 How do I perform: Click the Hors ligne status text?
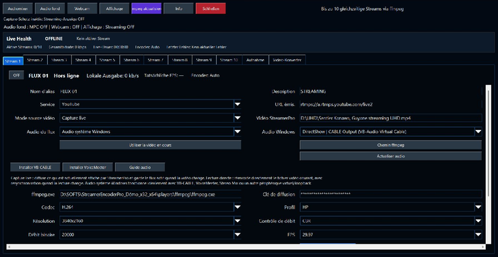tap(67, 75)
